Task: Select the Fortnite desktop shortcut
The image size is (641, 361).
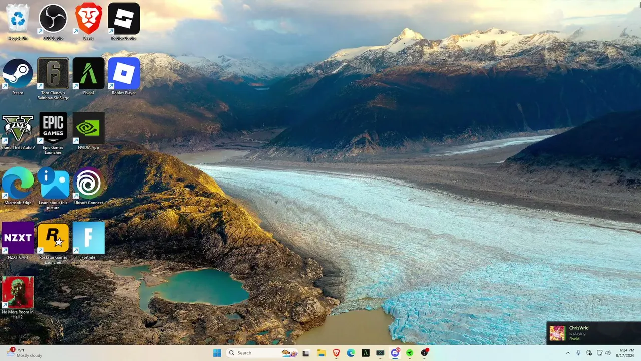Action: [x=88, y=241]
